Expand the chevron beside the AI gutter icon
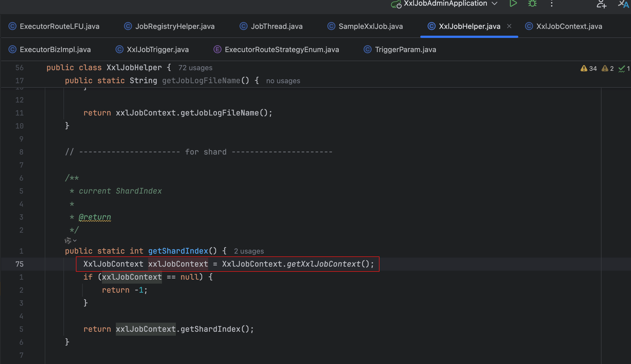 point(75,241)
